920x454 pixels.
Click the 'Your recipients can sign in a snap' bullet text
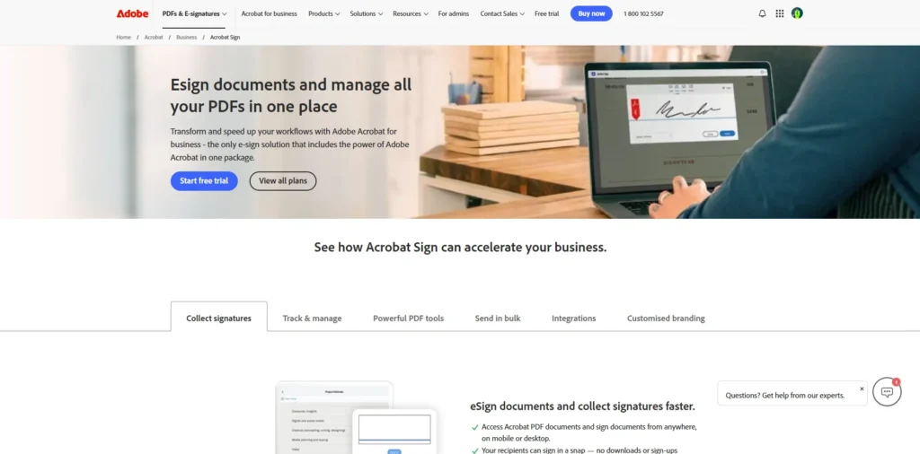(579, 450)
